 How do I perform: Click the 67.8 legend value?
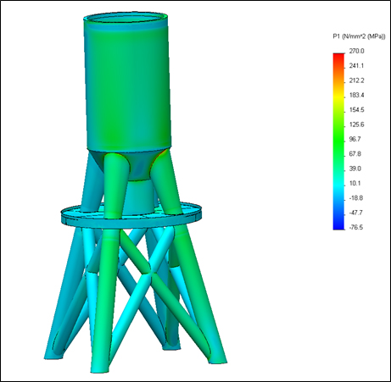click(355, 154)
